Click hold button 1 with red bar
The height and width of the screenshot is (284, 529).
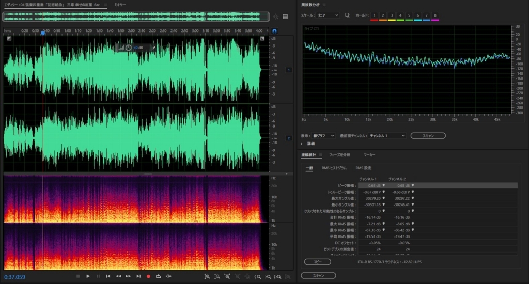tap(374, 15)
